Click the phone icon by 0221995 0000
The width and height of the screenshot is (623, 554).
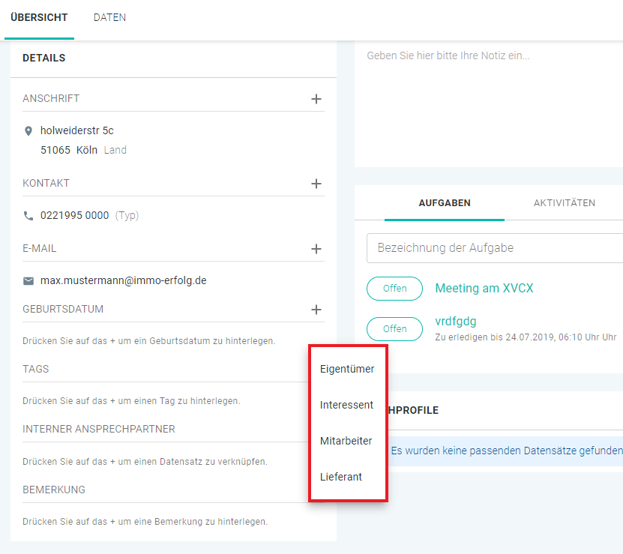[x=28, y=216]
